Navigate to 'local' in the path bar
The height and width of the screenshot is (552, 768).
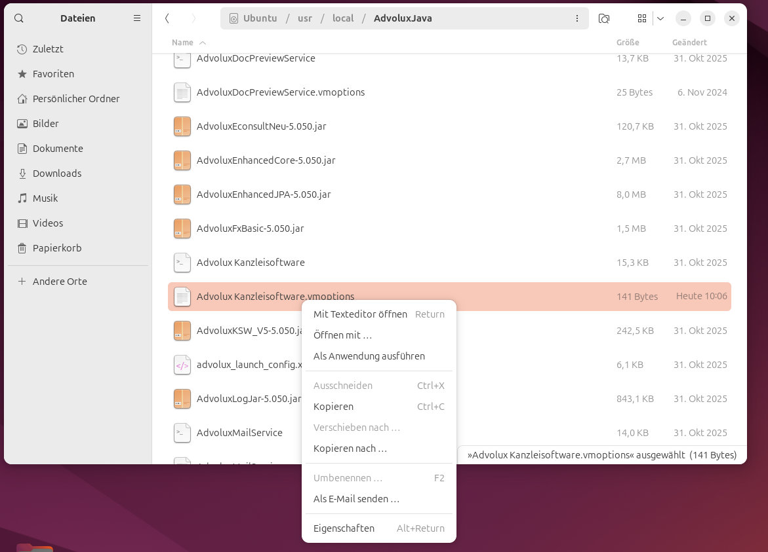pyautogui.click(x=343, y=18)
